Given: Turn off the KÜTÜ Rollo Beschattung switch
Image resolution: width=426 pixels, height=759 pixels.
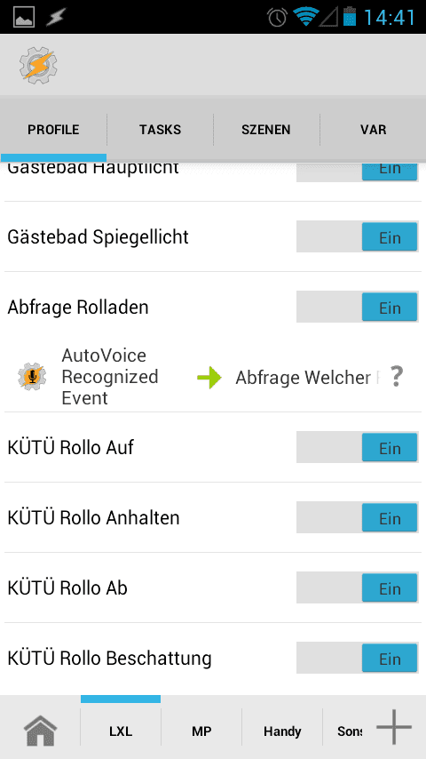Looking at the screenshot, I should [358, 658].
